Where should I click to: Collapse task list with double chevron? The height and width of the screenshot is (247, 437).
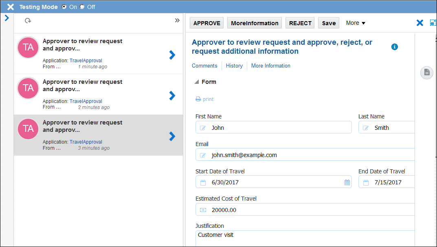pyautogui.click(x=177, y=20)
